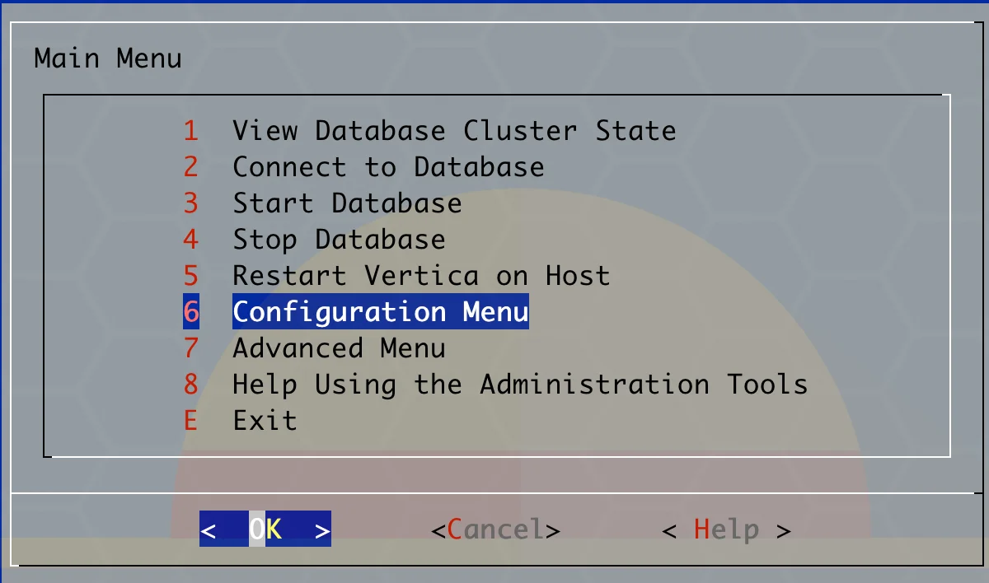Choose Connect to Database entry
This screenshot has width=989, height=583.
coord(387,167)
